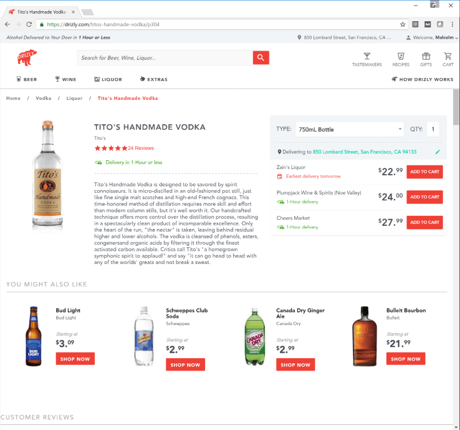Viewport: 460px width, 430px height.
Task: Open the Beer category menu
Action: pos(27,79)
